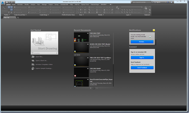Toggle pin on AeccCircularConcretePipe_Imperial document
This screenshot has height=113, width=189.
pos(88,80)
